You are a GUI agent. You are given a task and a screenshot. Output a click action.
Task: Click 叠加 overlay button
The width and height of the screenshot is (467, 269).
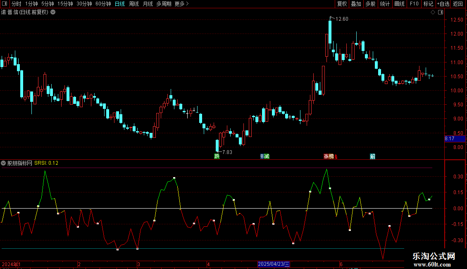pos(356,4)
